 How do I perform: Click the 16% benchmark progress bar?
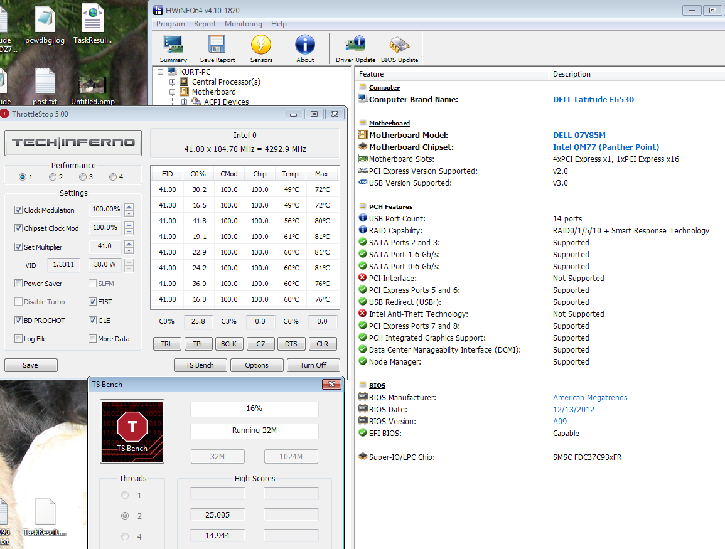tap(254, 408)
